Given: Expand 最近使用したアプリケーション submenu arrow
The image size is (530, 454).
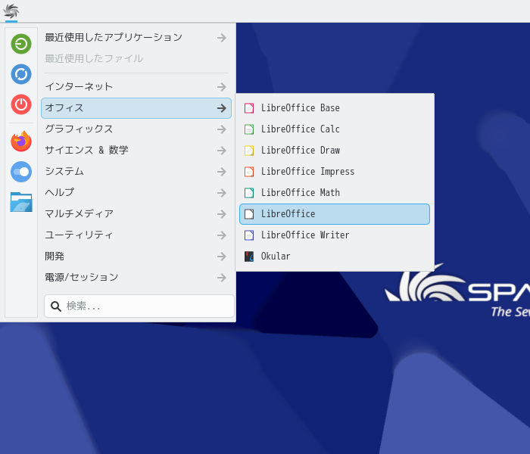Looking at the screenshot, I should pyautogui.click(x=222, y=38).
